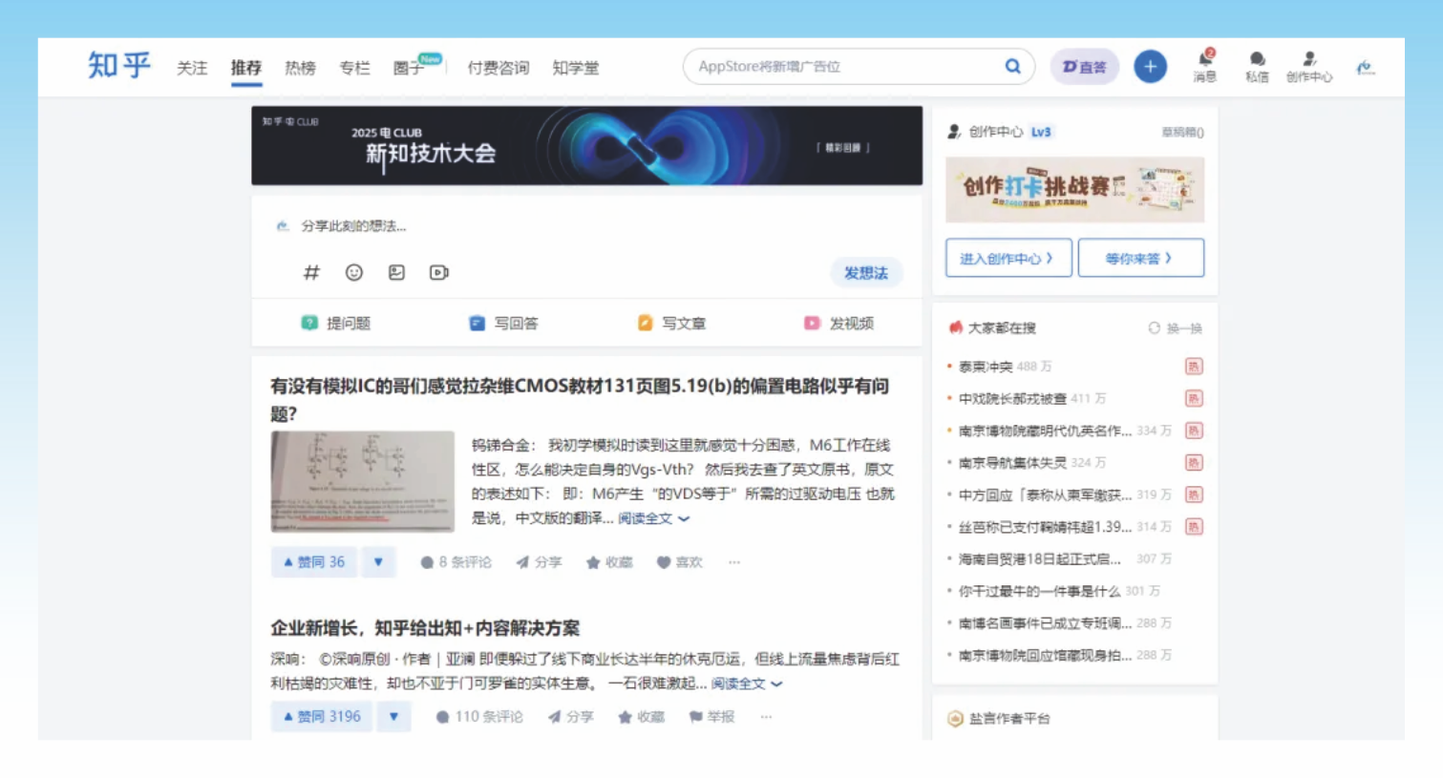Click the blue plus create button

[x=1150, y=67]
